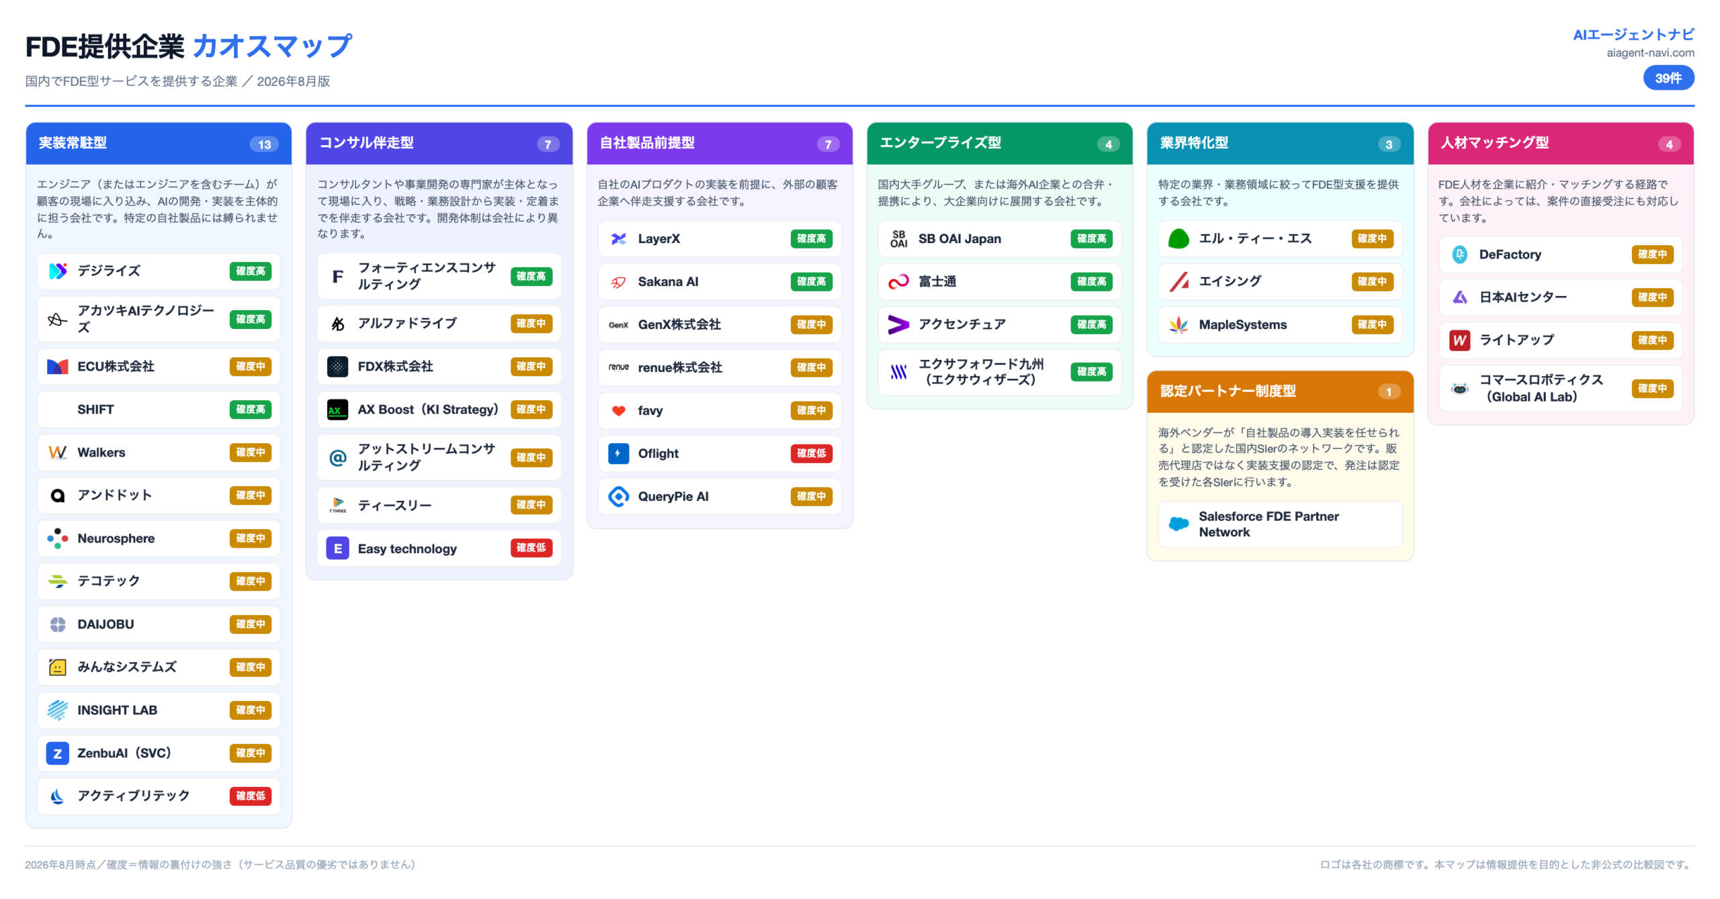The height and width of the screenshot is (899, 1720).
Task: Click the SB OAI Japan logo
Action: pyautogui.click(x=899, y=239)
